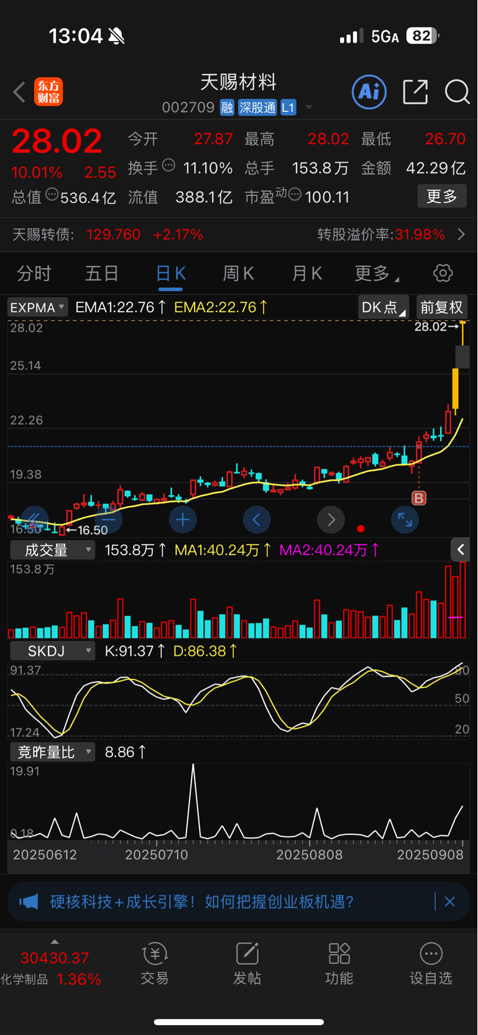
Task: Expand the 更多 period menu
Action: point(376,273)
